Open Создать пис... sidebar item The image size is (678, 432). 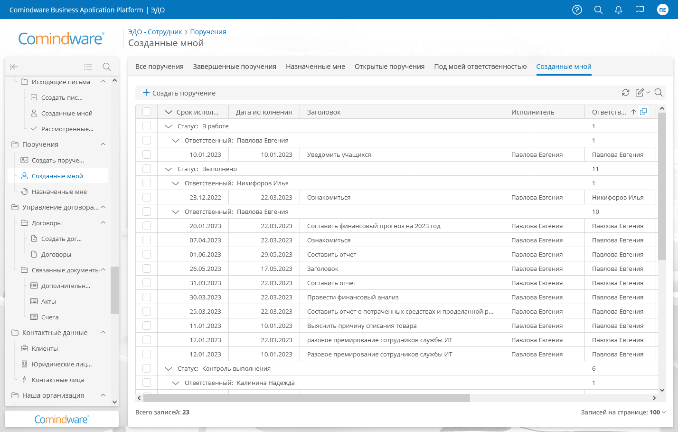pos(62,97)
